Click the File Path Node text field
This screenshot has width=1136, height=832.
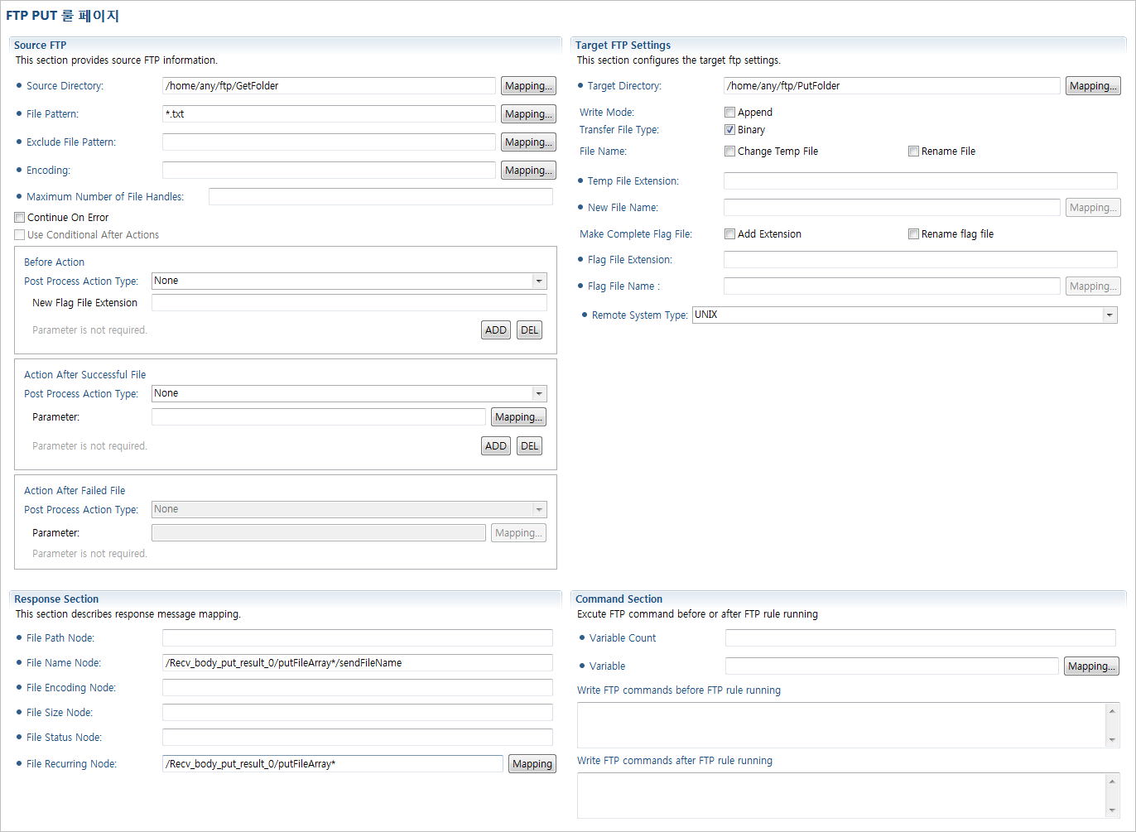[357, 638]
